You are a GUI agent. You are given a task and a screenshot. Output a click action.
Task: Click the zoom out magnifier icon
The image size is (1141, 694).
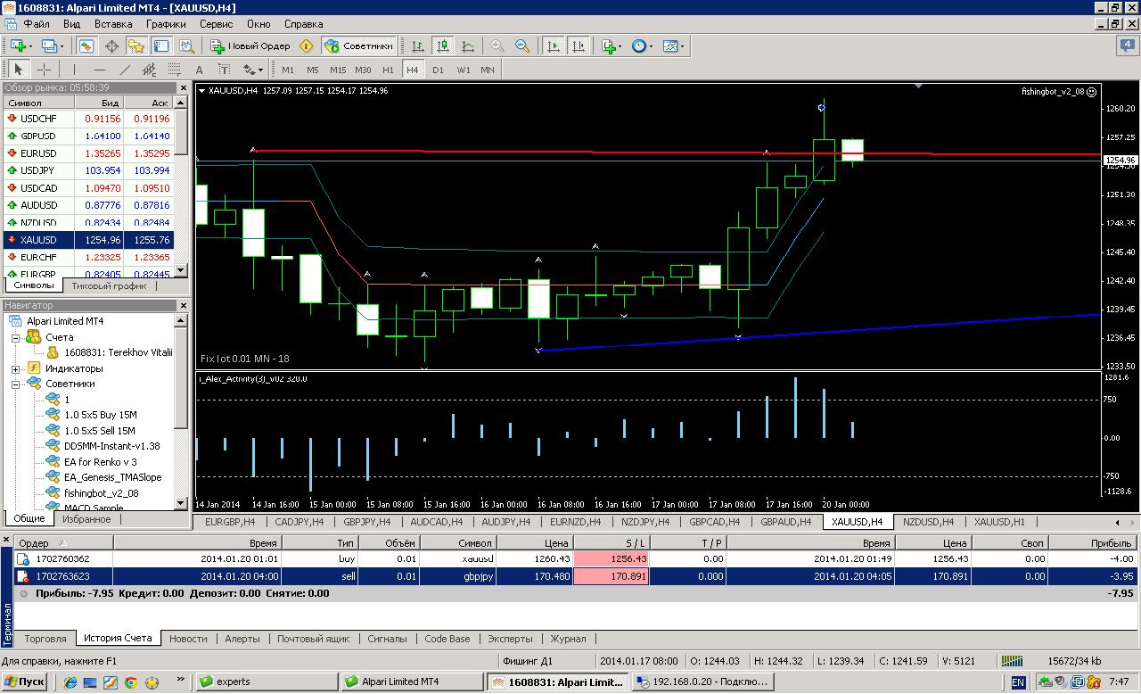pos(523,46)
